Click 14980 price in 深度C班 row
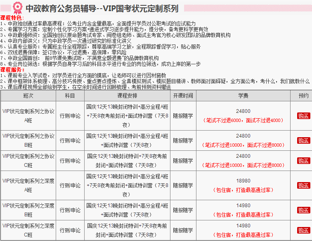Viewport: 312px width, 241px height. point(243,226)
